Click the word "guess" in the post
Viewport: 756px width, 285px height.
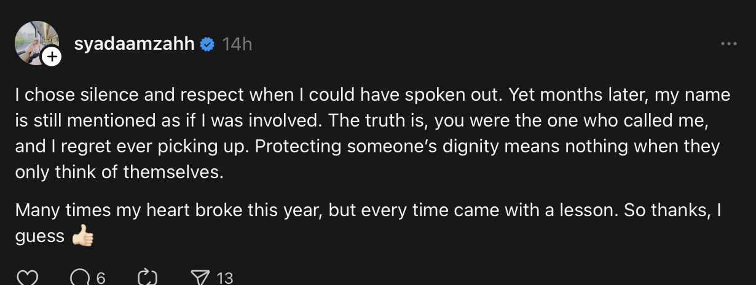coord(39,237)
